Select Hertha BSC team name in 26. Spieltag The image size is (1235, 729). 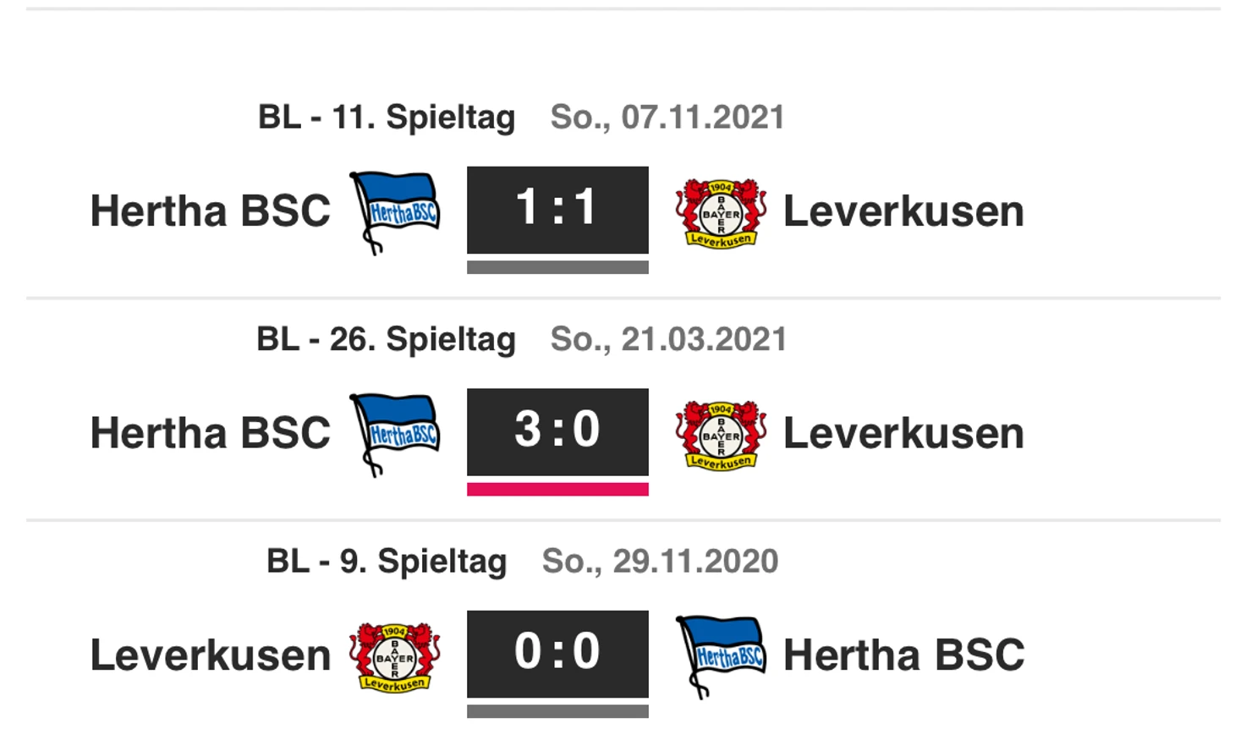coord(210,433)
